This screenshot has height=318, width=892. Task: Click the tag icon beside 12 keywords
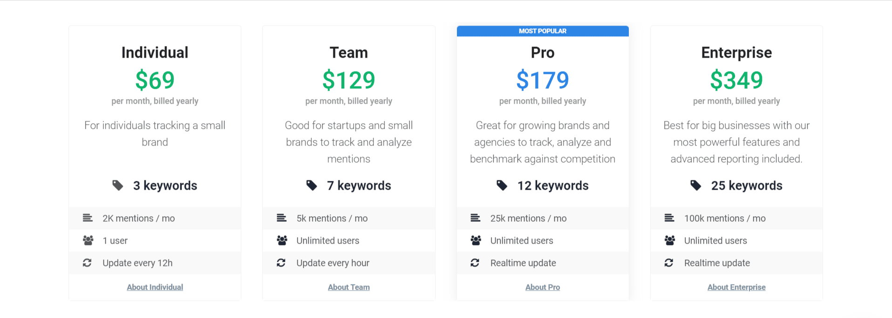point(502,185)
